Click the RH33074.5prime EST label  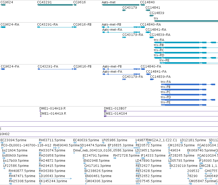52,150
